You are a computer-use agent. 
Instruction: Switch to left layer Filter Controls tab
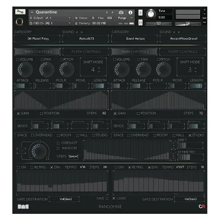coord(86,51)
